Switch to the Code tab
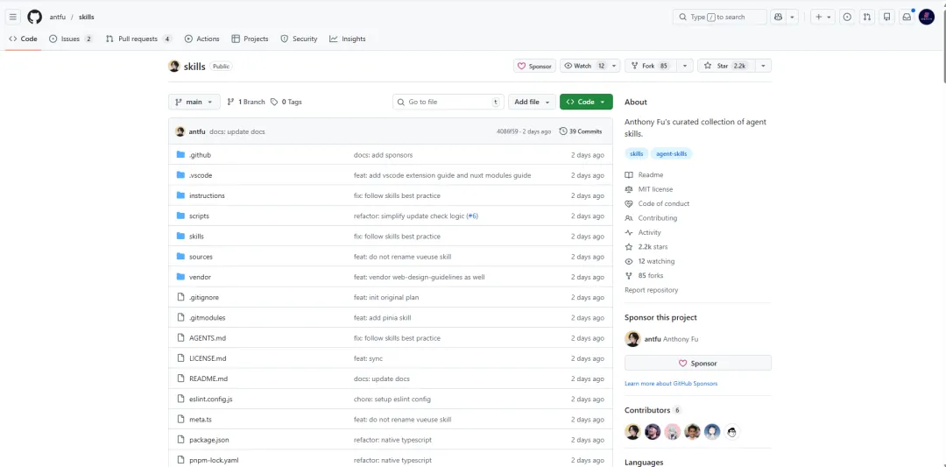This screenshot has height=467, width=946. point(23,39)
